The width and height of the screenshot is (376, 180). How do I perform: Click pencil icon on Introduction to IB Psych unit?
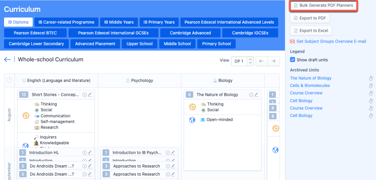173,152
